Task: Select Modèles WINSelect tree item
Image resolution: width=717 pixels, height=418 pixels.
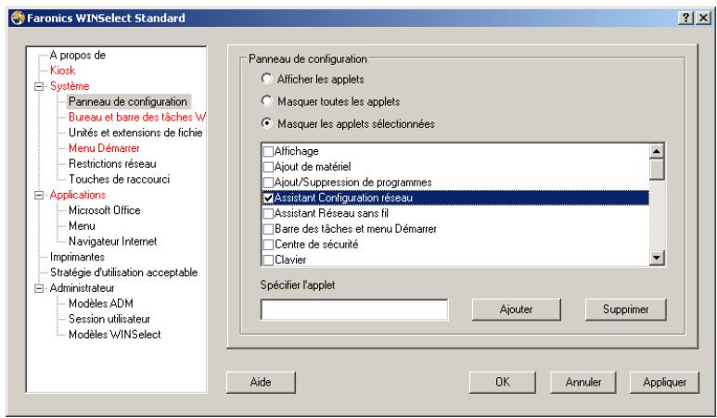Action: pyautogui.click(x=115, y=335)
